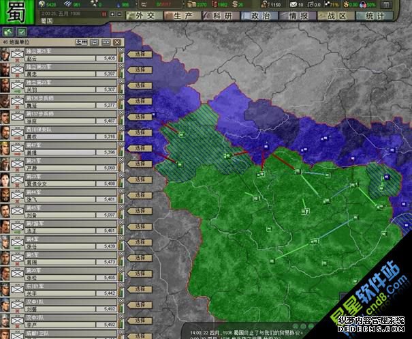Click the diplomatic envelope icon beside 10

(294, 5)
